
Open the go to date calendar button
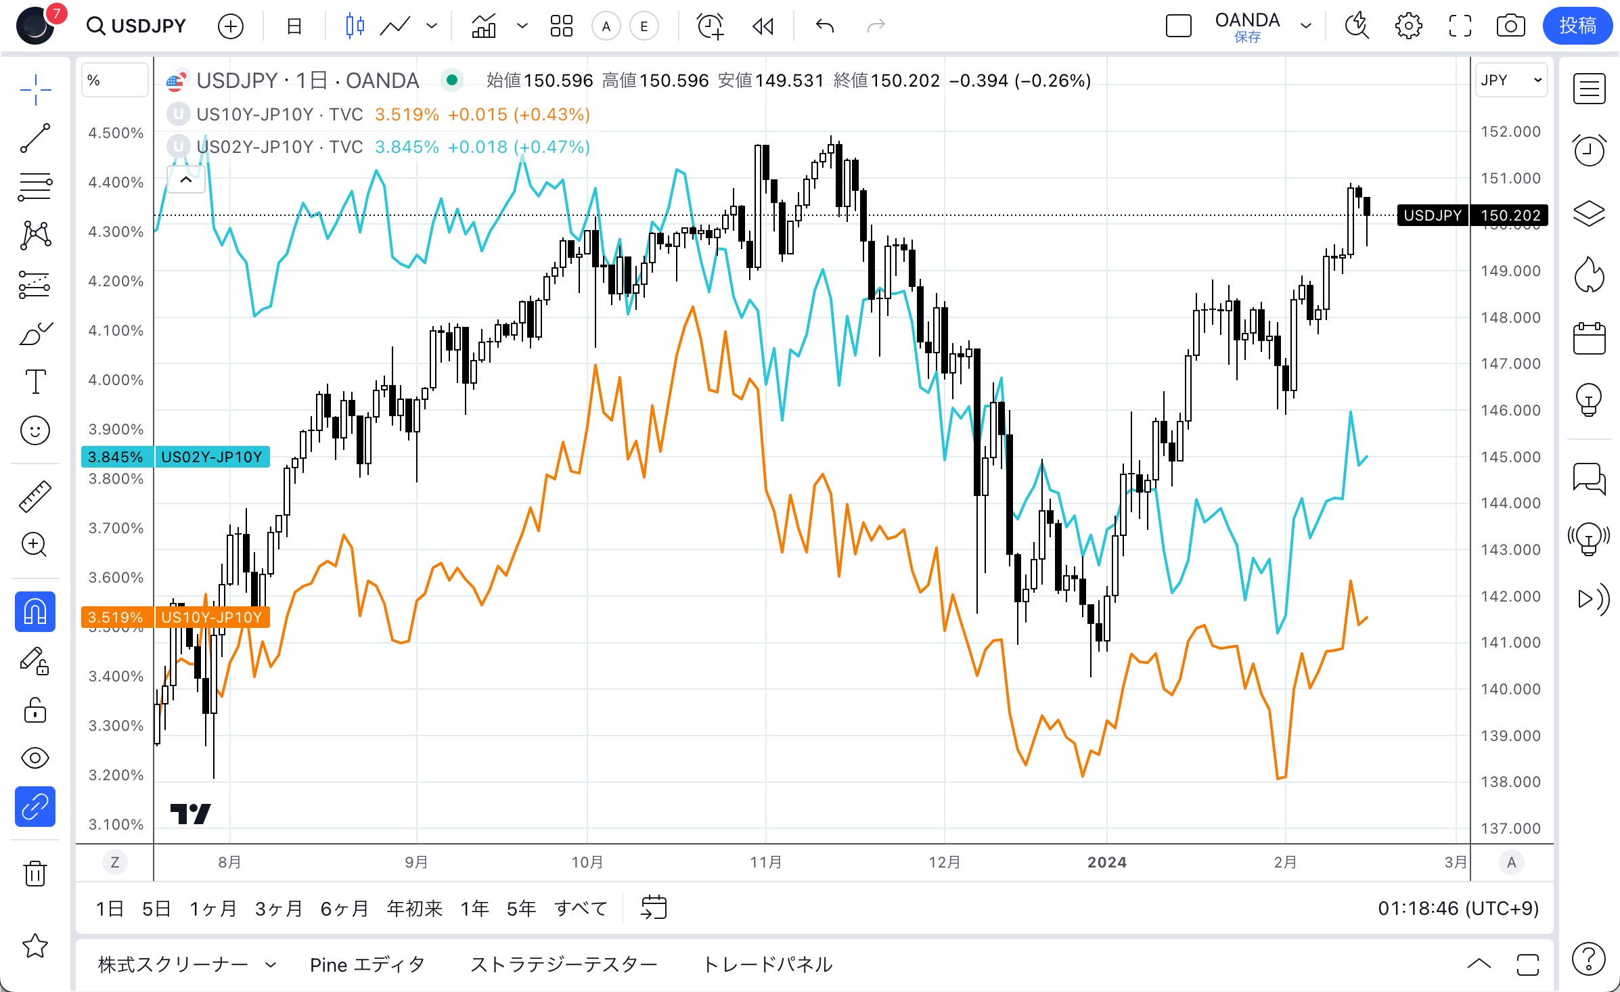click(654, 908)
